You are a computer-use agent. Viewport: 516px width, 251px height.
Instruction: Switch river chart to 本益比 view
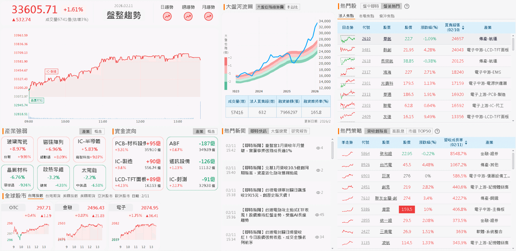(292, 7)
